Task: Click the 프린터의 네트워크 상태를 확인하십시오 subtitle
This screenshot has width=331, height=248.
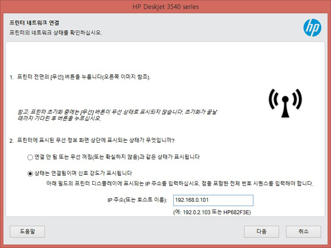Action: coord(56,33)
